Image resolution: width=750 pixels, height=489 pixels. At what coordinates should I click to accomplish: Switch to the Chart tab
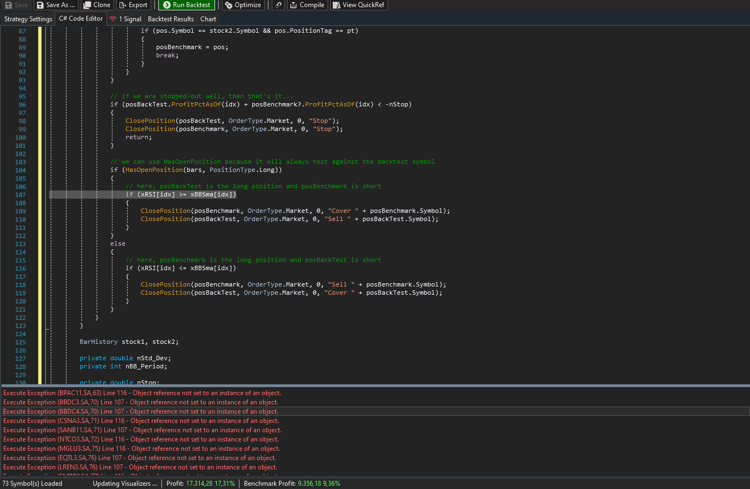pos(208,19)
